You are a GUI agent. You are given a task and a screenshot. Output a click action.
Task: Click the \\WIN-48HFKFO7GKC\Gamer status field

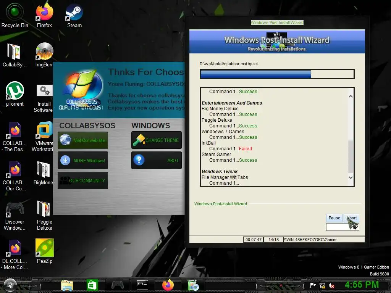click(x=324, y=240)
